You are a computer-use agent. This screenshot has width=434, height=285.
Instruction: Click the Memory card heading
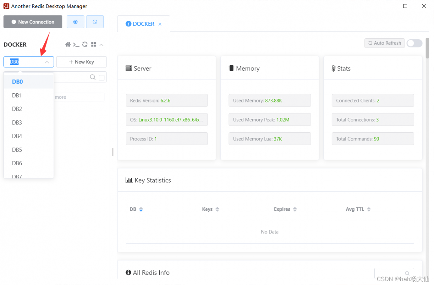[244, 69]
